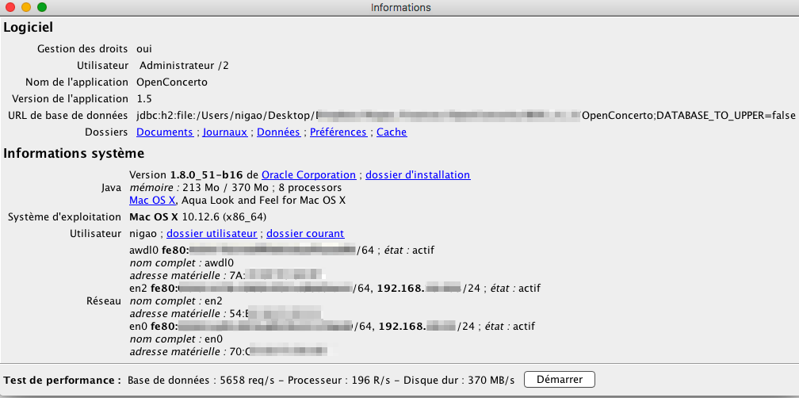
Task: Follow the Oracle Corporation link
Action: [x=309, y=174]
